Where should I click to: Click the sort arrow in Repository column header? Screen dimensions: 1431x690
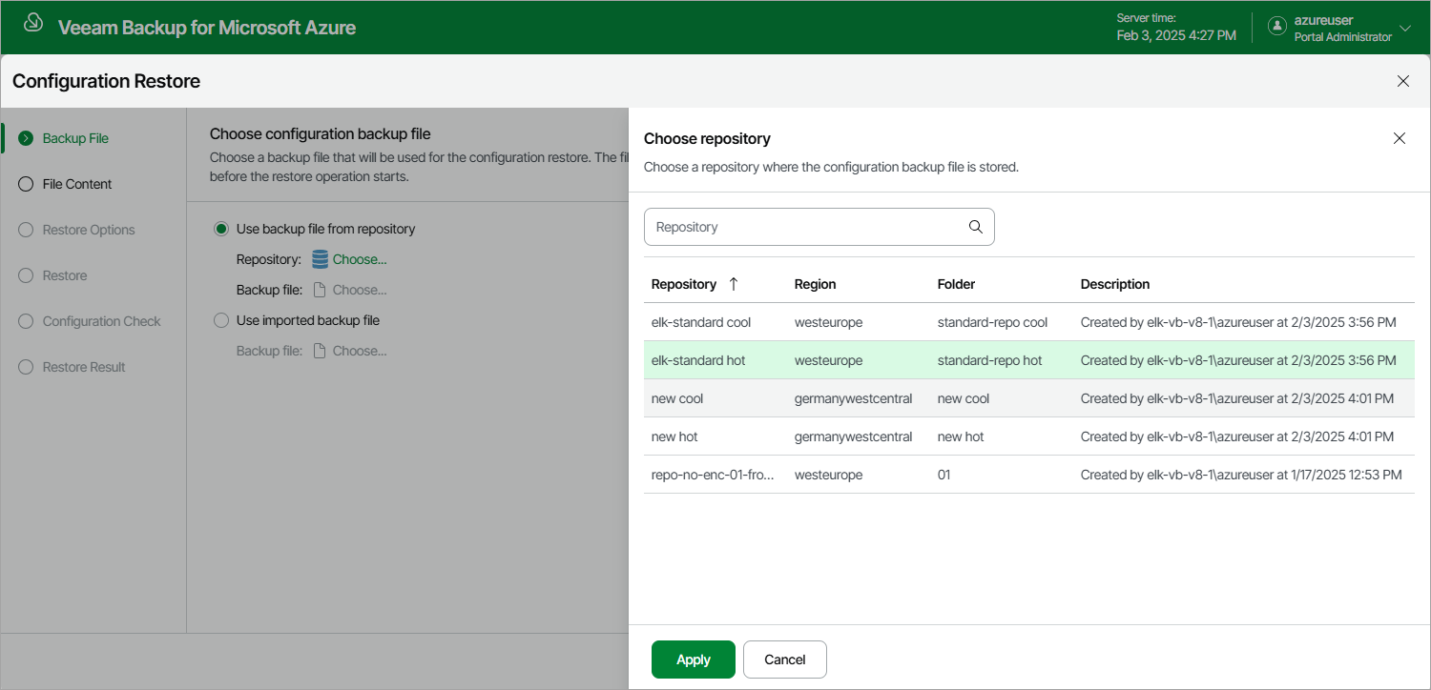pos(734,284)
